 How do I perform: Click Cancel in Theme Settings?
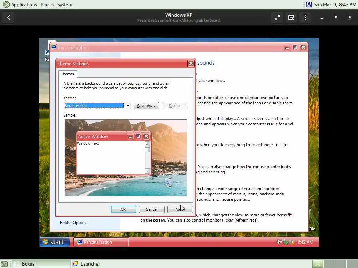click(x=152, y=209)
